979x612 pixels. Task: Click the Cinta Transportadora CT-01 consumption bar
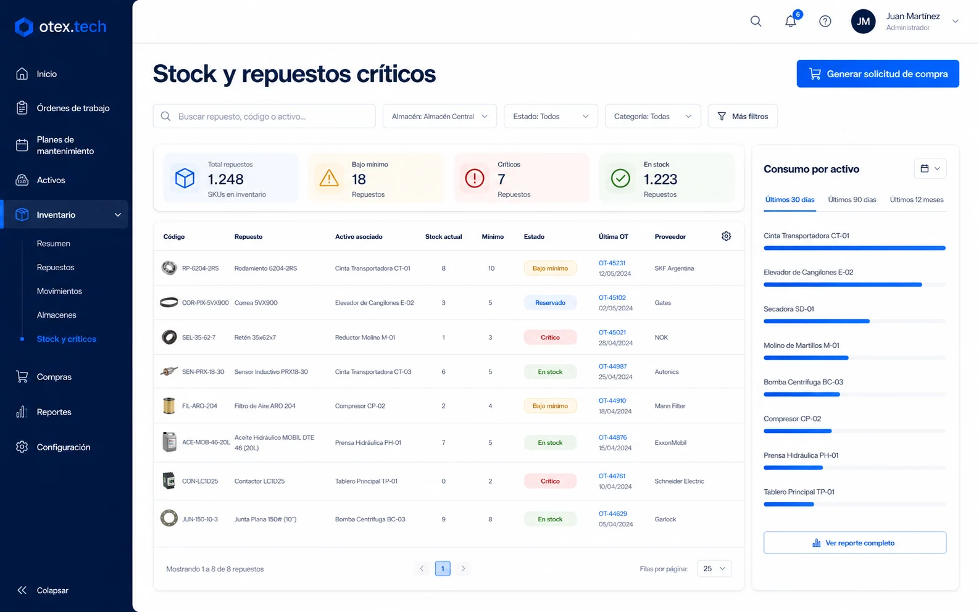[x=854, y=248]
